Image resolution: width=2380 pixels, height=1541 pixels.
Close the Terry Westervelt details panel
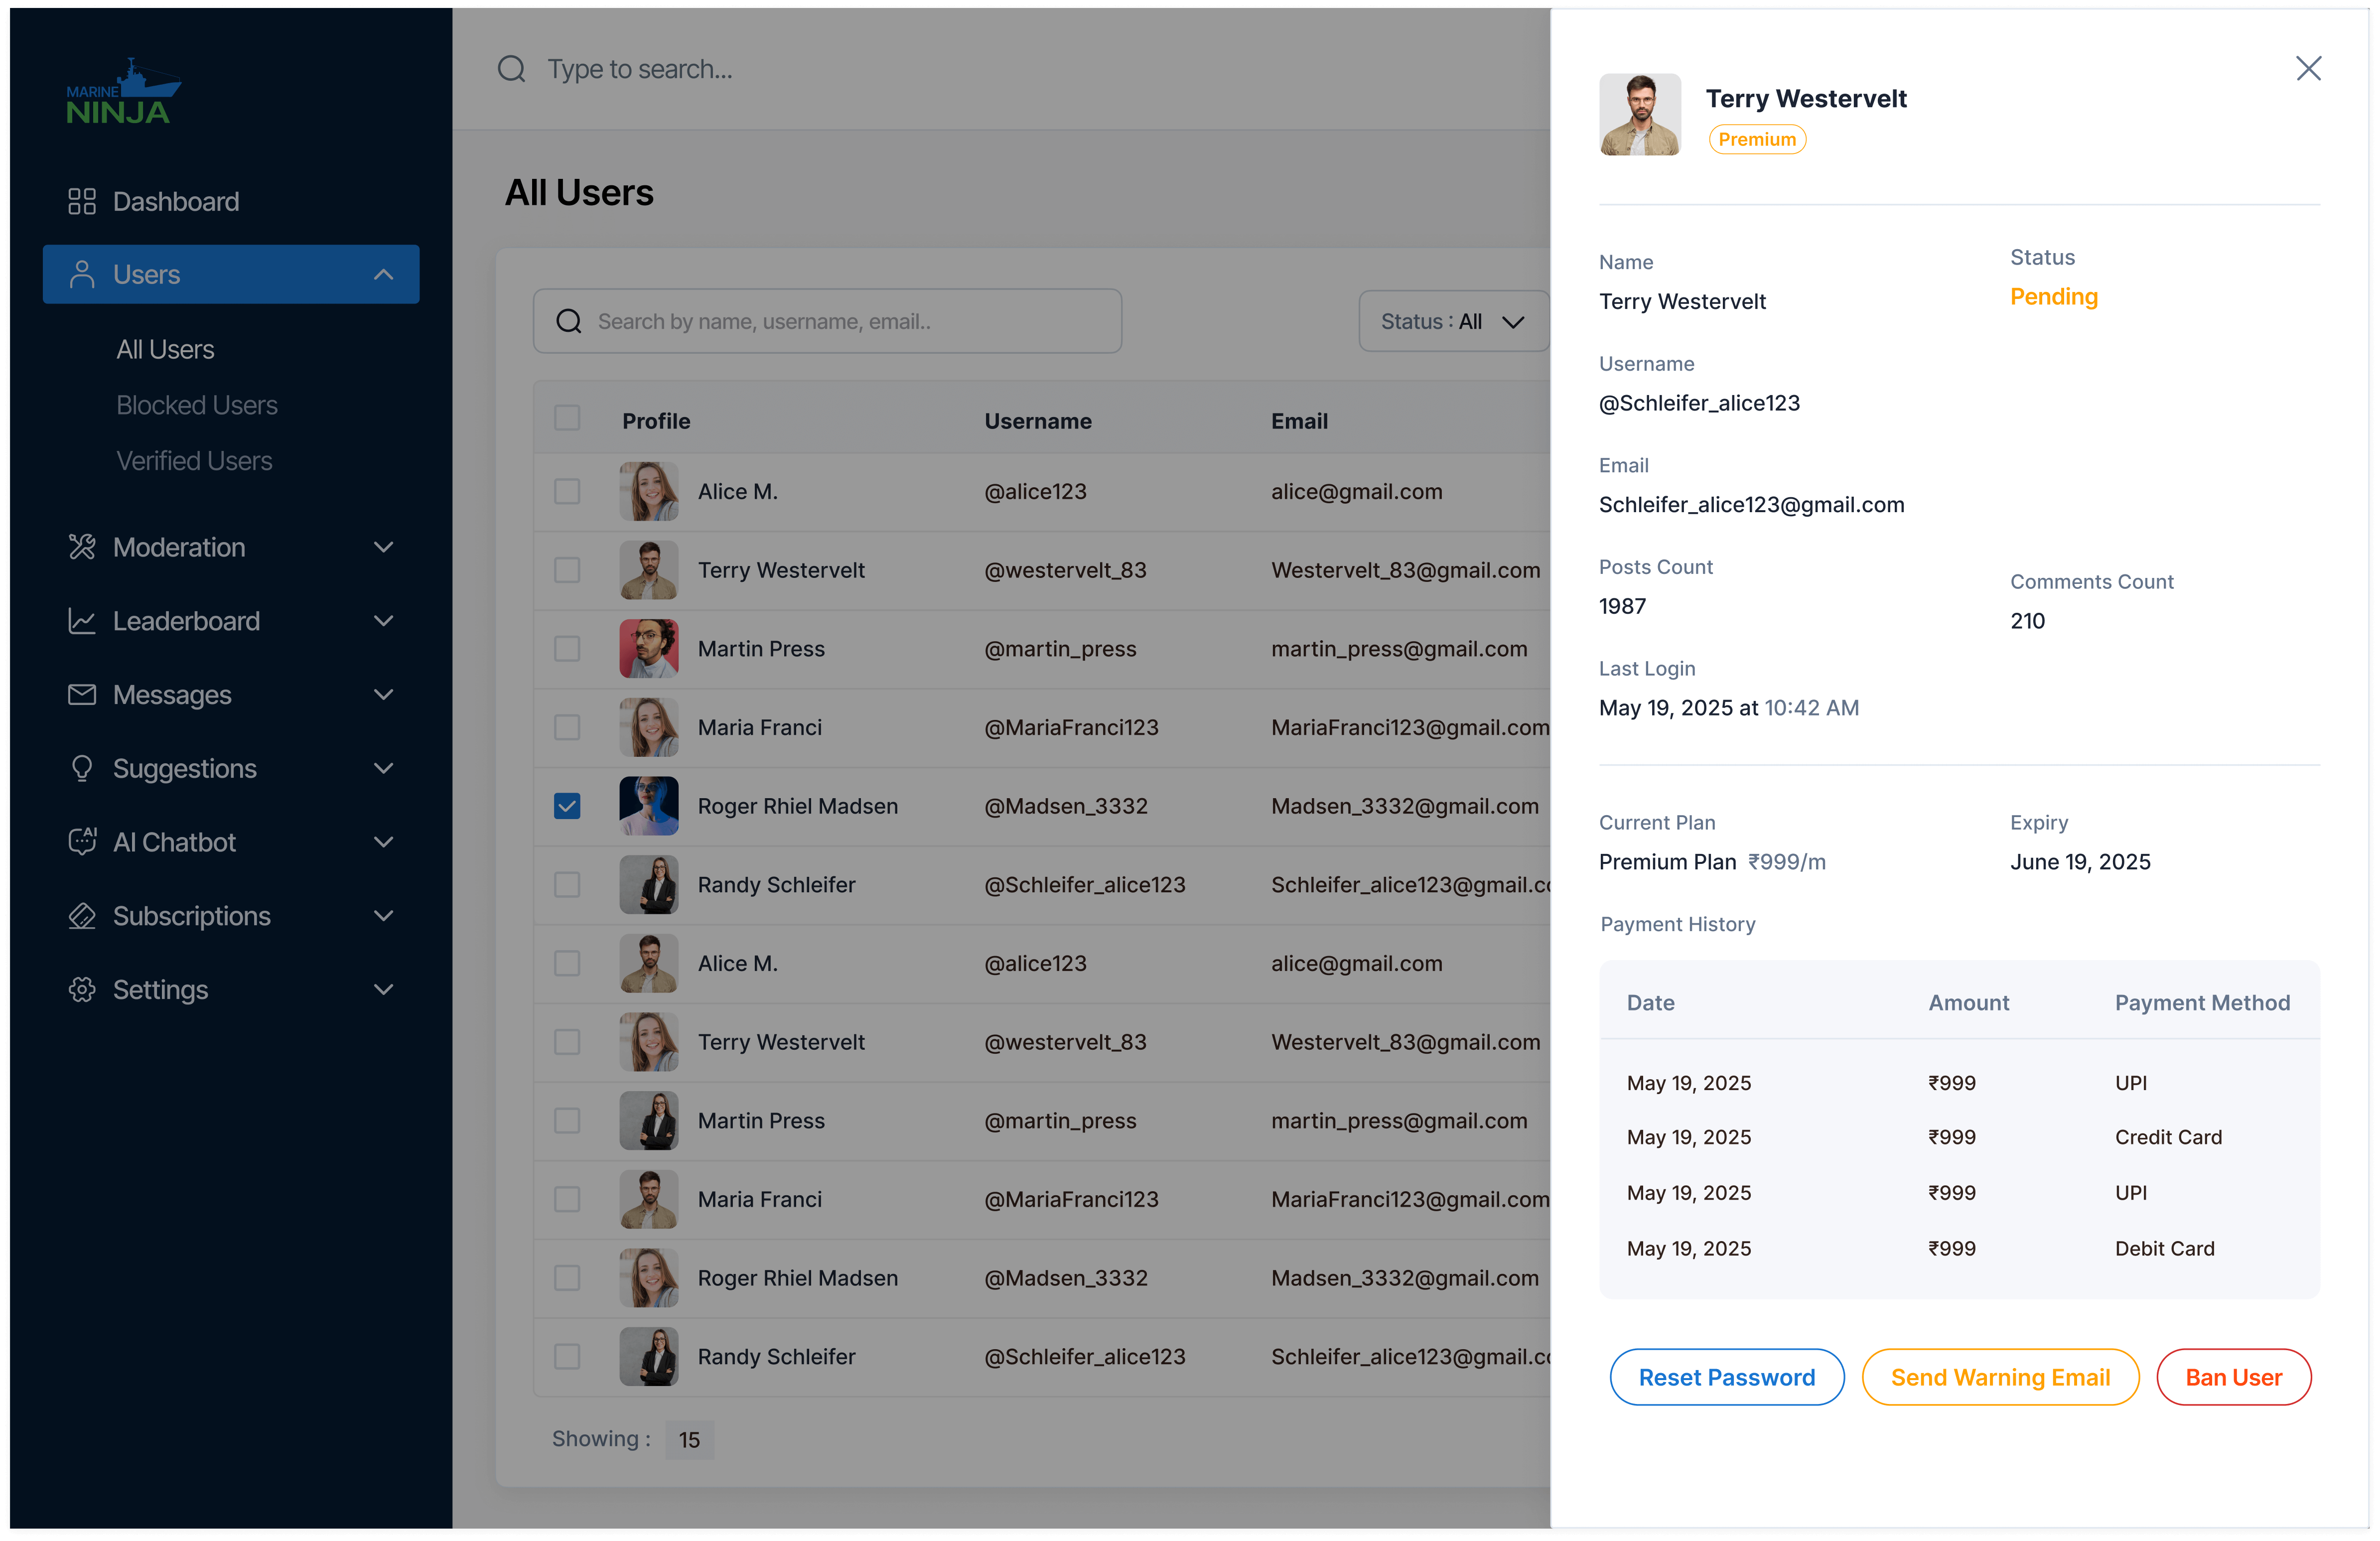click(2308, 68)
